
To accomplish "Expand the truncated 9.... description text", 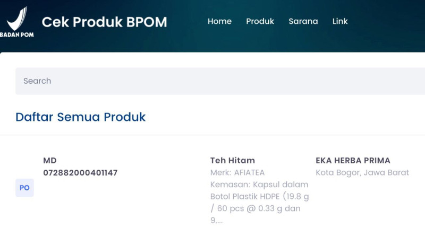I will [x=216, y=221].
